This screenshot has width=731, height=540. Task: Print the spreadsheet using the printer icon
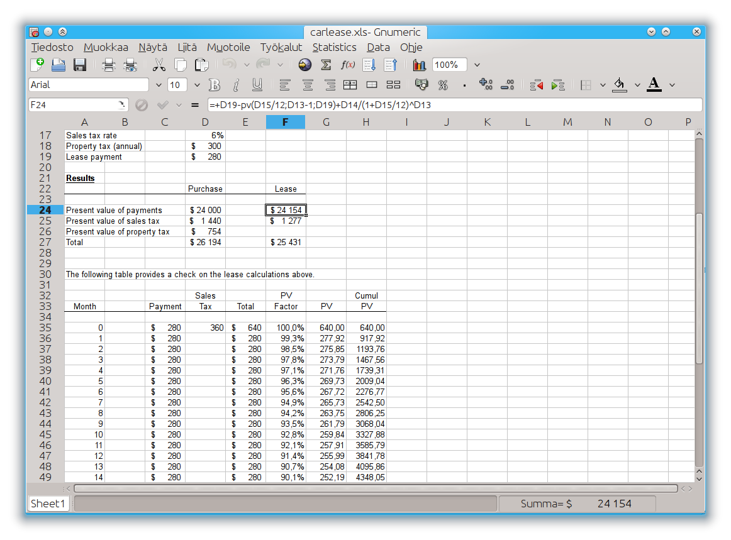(x=109, y=65)
